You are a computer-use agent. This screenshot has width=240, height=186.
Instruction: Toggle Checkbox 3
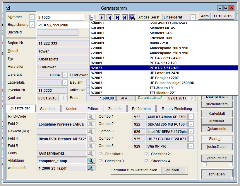(101, 161)
